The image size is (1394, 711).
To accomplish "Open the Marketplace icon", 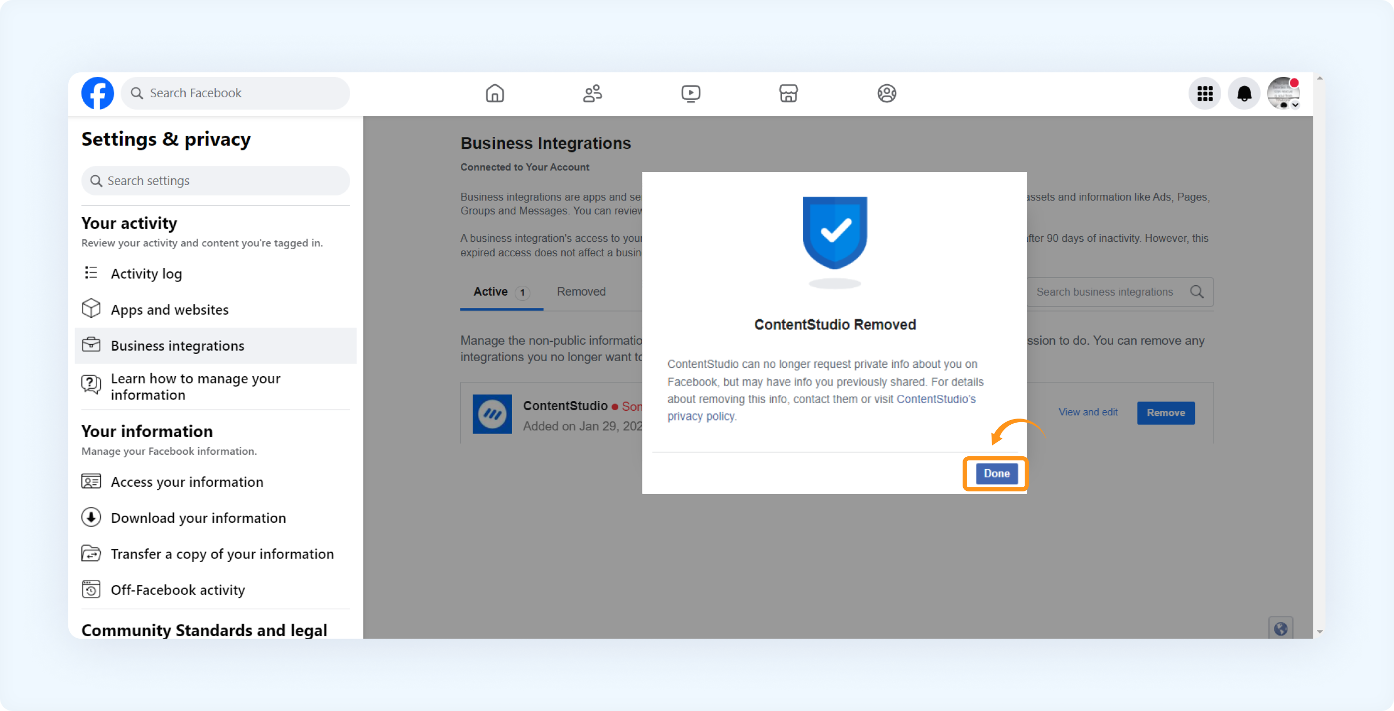I will coord(788,94).
